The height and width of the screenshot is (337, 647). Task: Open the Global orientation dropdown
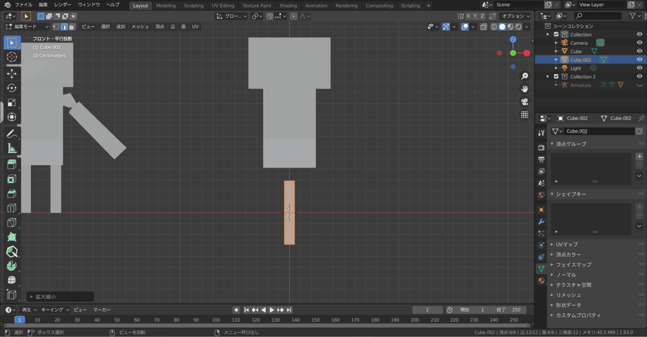coord(231,16)
